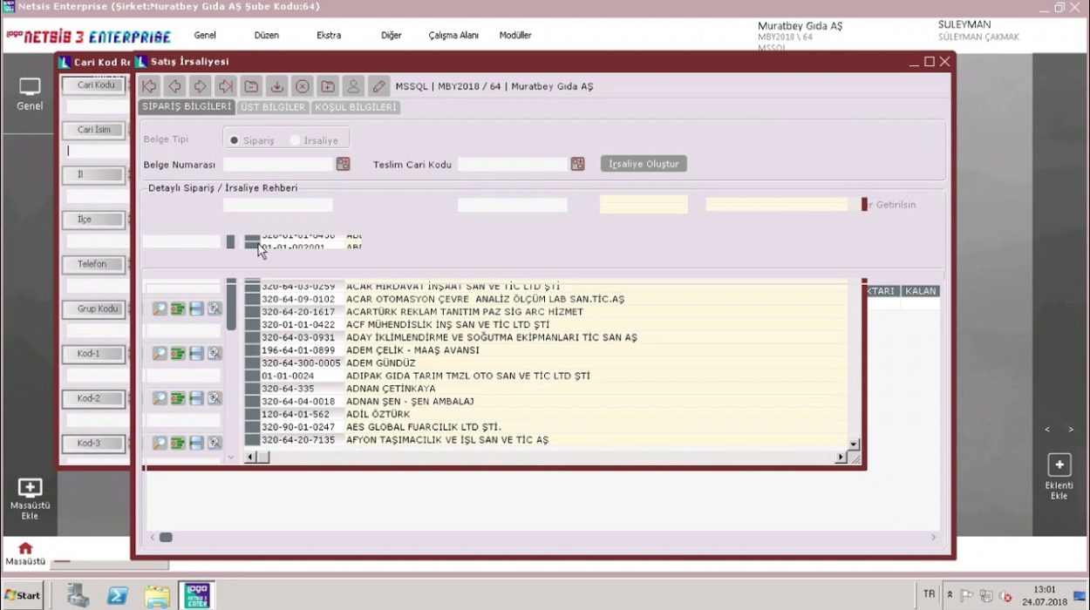Viewport: 1090px width, 610px height.
Task: Switch to the ÜST BİLGİLER tab
Action: 273,107
